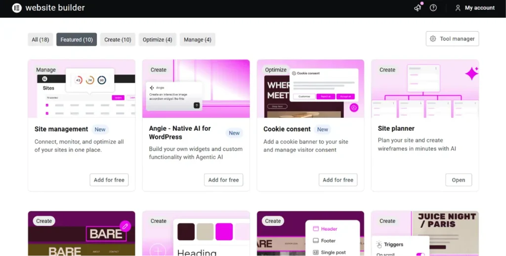This screenshot has height=256, width=506.
Task: Click the New badge beside Site management
Action: pyautogui.click(x=100, y=129)
